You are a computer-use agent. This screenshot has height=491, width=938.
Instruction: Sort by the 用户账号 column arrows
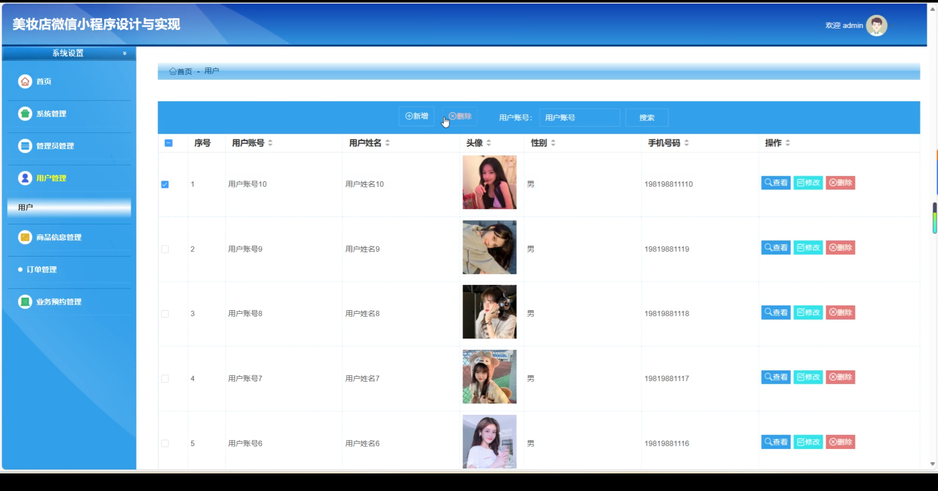[270, 143]
